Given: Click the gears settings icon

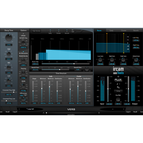Looking at the screenshot, I should tap(118, 87).
